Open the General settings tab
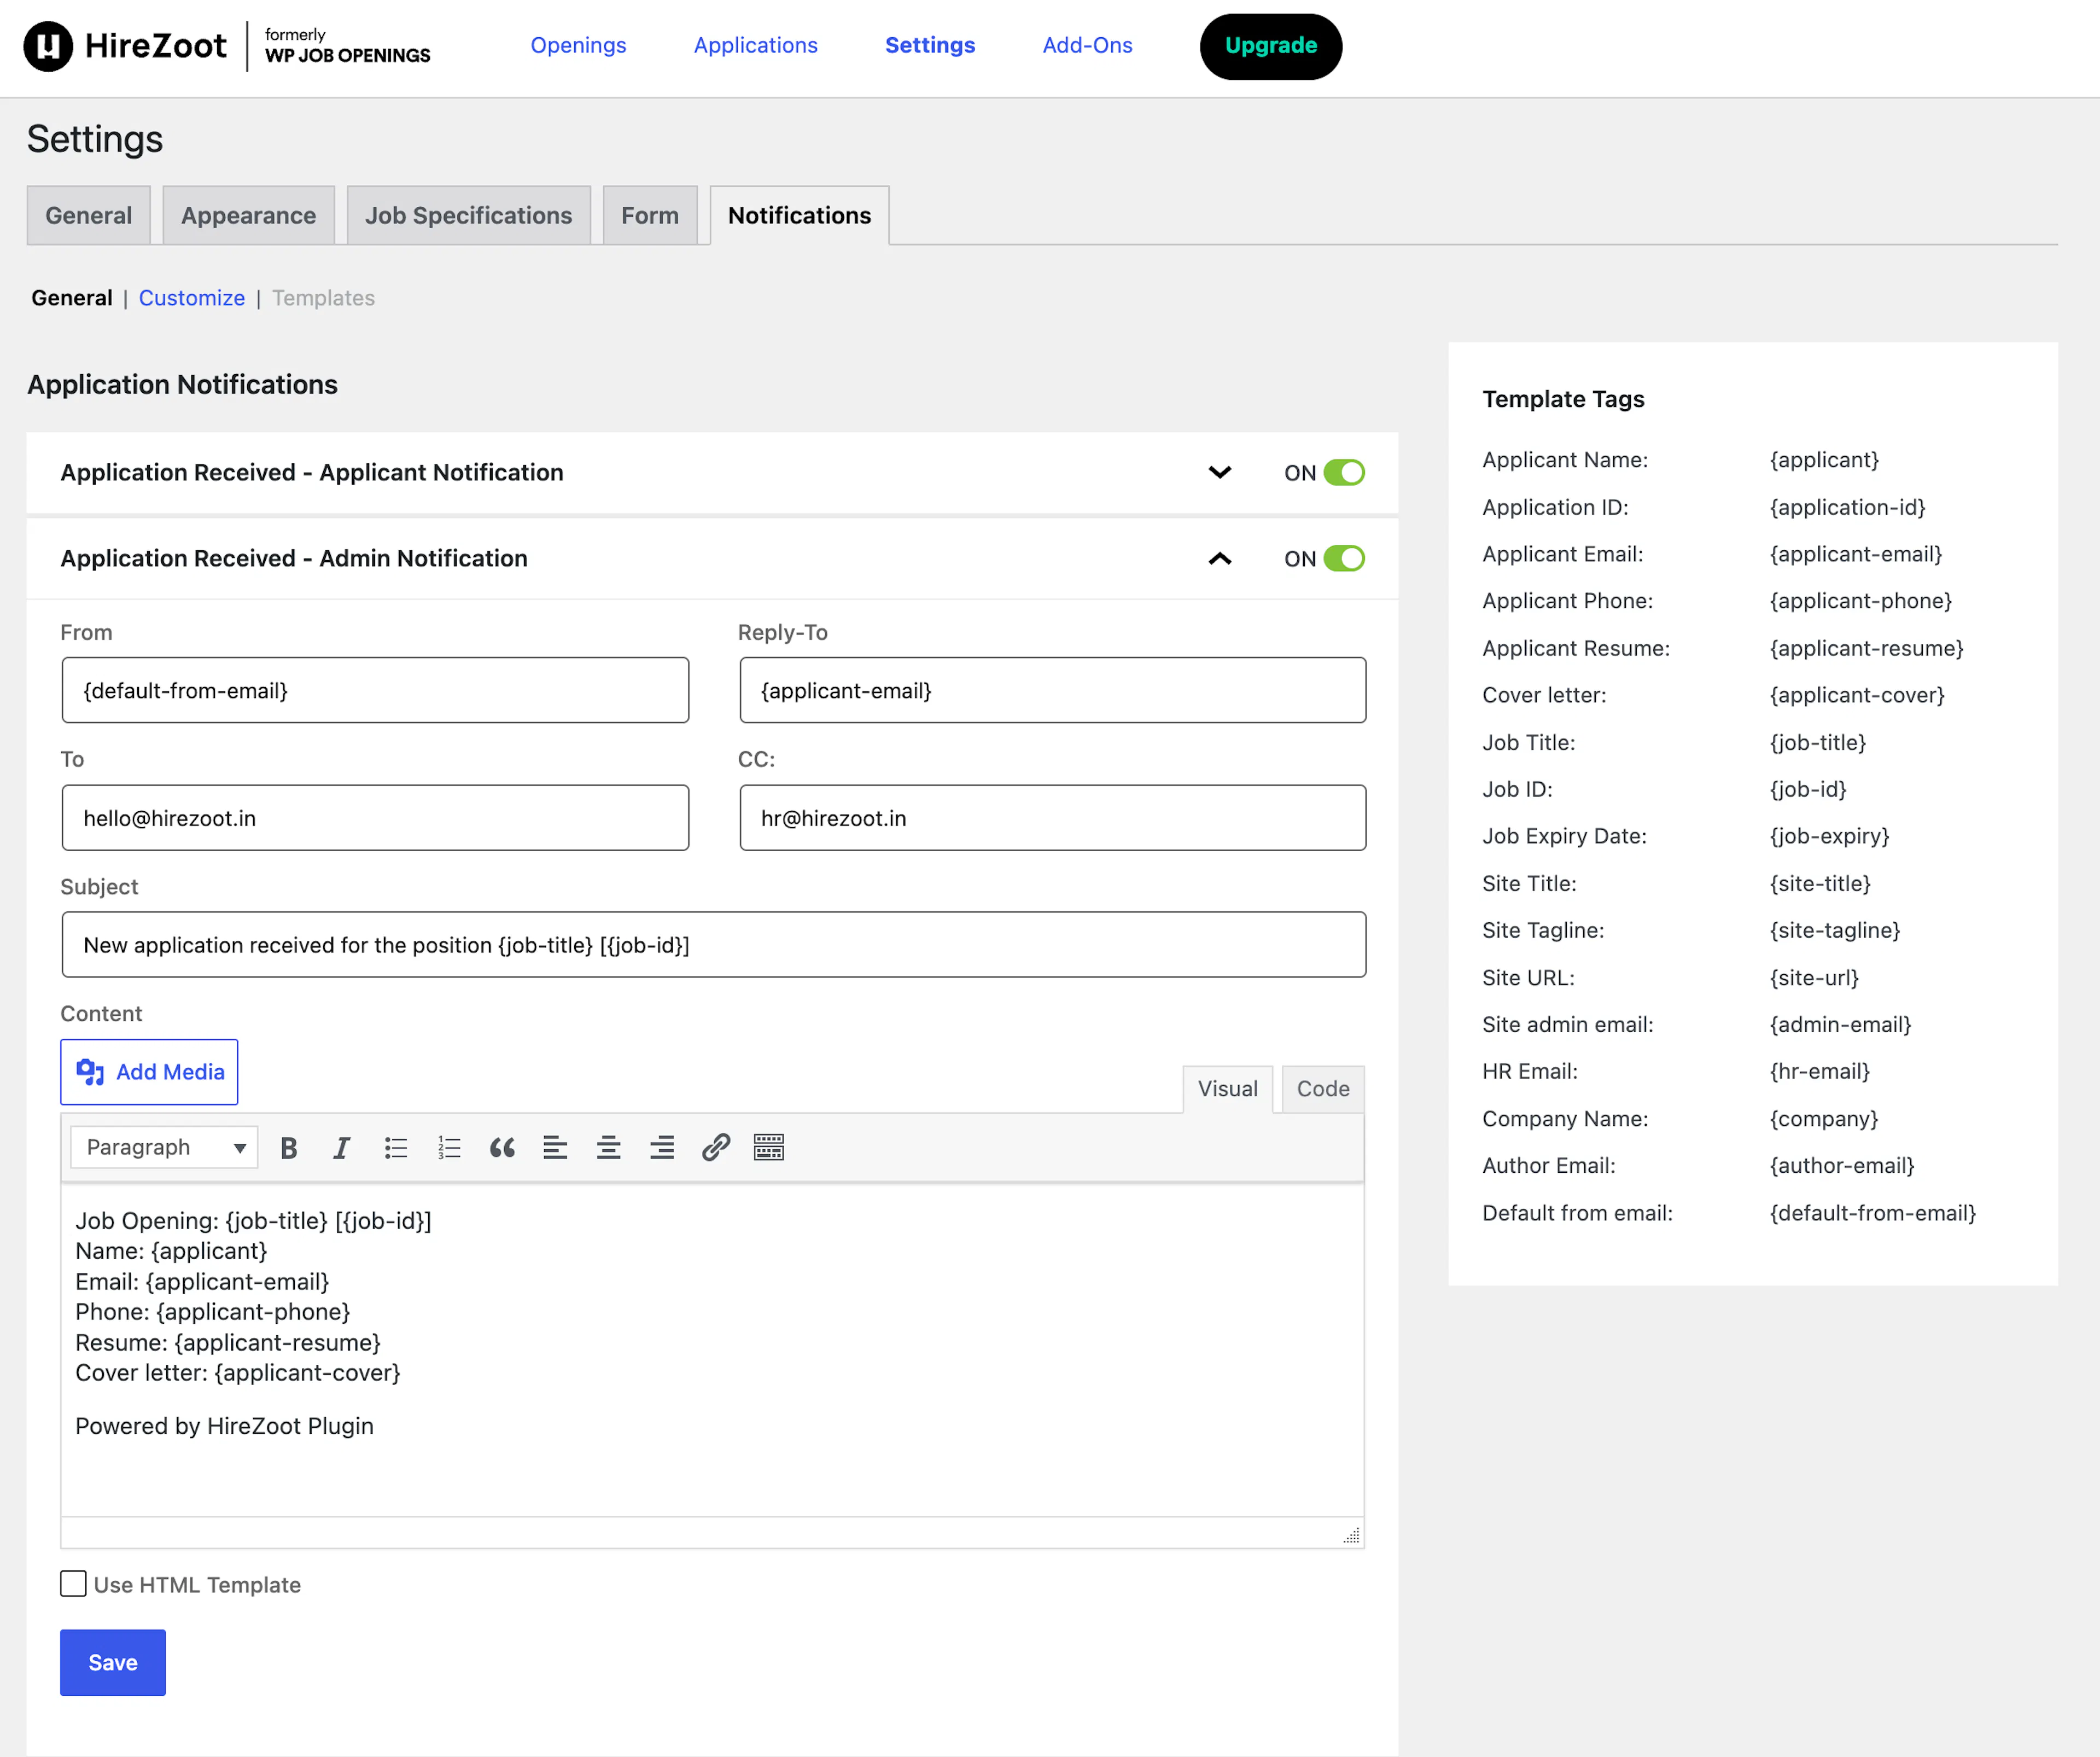Viewport: 2100px width, 1757px height. pos(89,215)
